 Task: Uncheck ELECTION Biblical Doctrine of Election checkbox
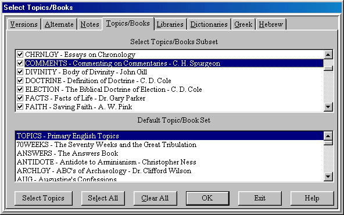(x=20, y=89)
